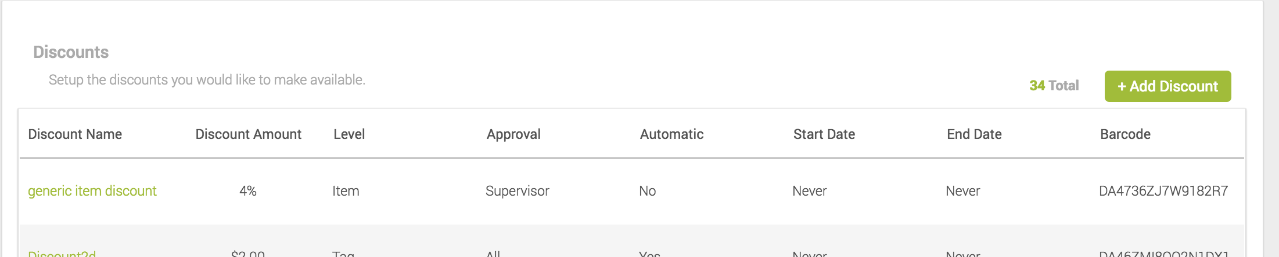Screen dimensions: 1279x257
Task: Click the Start Date column header
Action: [824, 134]
